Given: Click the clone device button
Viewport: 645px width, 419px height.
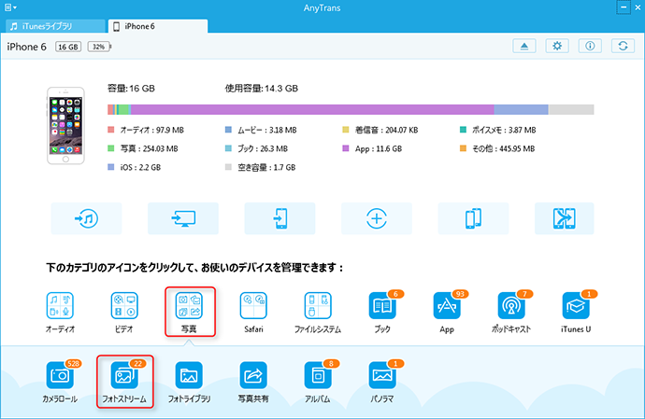Looking at the screenshot, I should [x=473, y=218].
